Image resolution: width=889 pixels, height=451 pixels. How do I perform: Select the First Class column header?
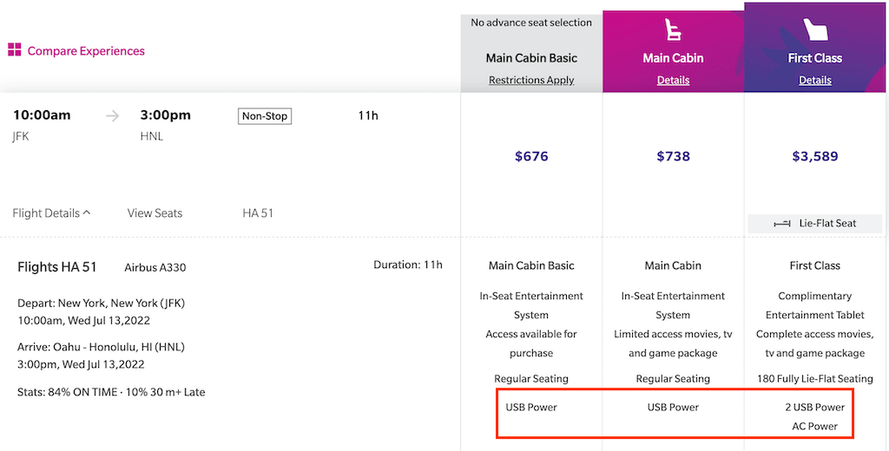pos(814,48)
